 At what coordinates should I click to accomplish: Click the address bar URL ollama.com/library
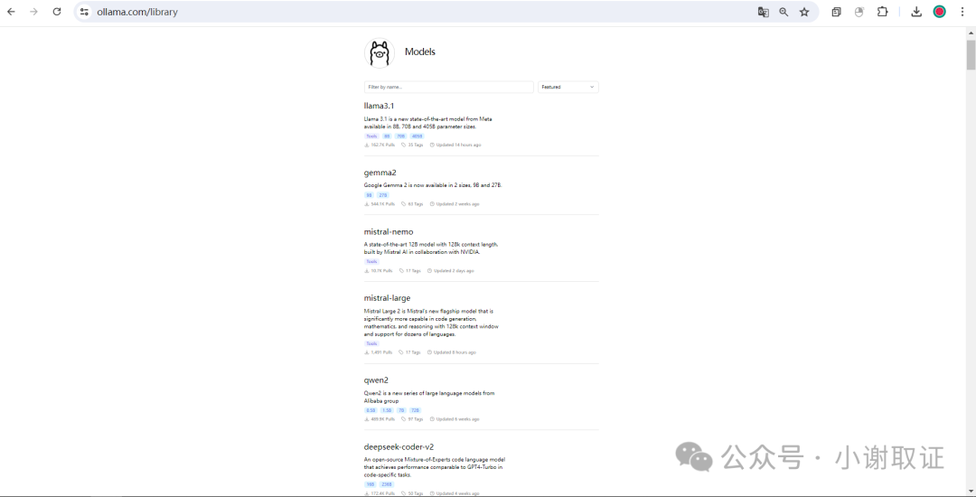click(137, 12)
